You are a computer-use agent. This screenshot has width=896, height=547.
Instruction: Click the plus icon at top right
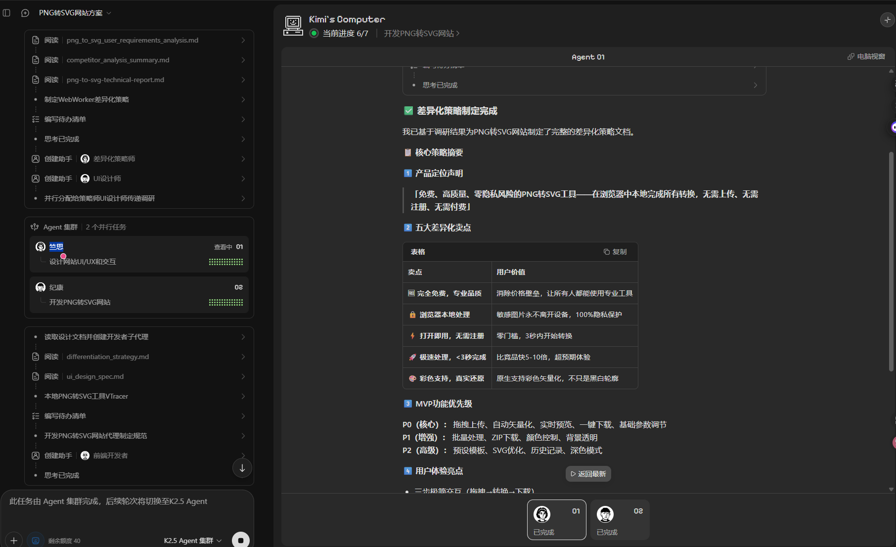(x=887, y=20)
